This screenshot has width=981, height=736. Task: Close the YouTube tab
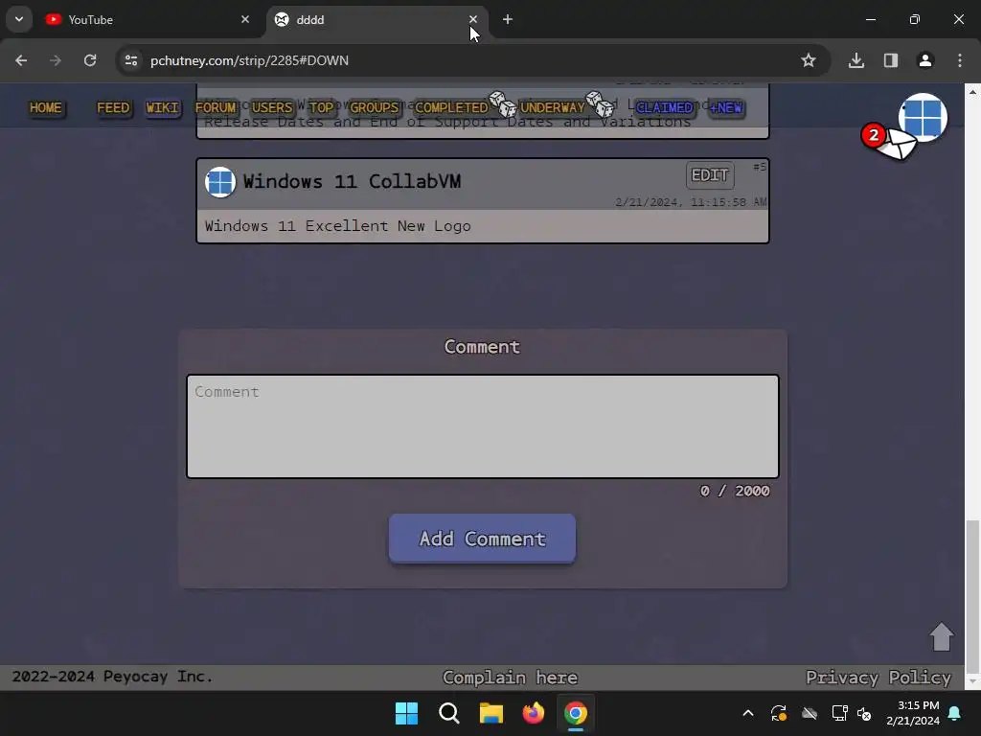tap(245, 19)
